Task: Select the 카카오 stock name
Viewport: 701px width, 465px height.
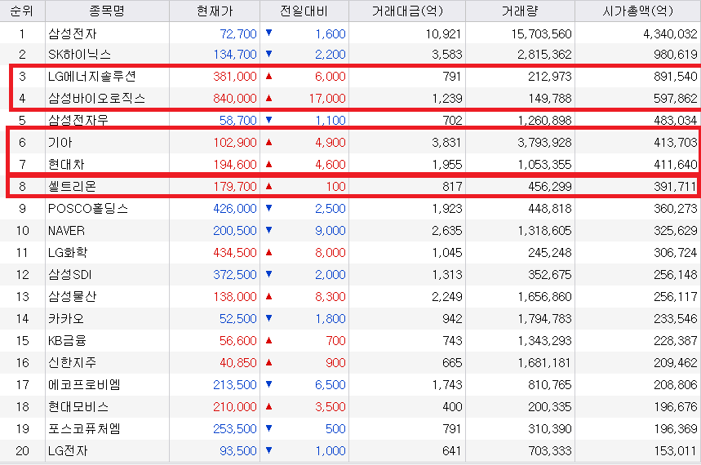Action: 66,318
